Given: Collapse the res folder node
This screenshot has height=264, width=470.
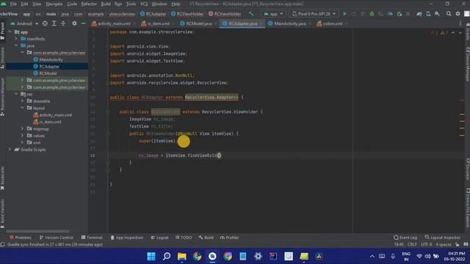Looking at the screenshot, I should [x=16, y=94].
